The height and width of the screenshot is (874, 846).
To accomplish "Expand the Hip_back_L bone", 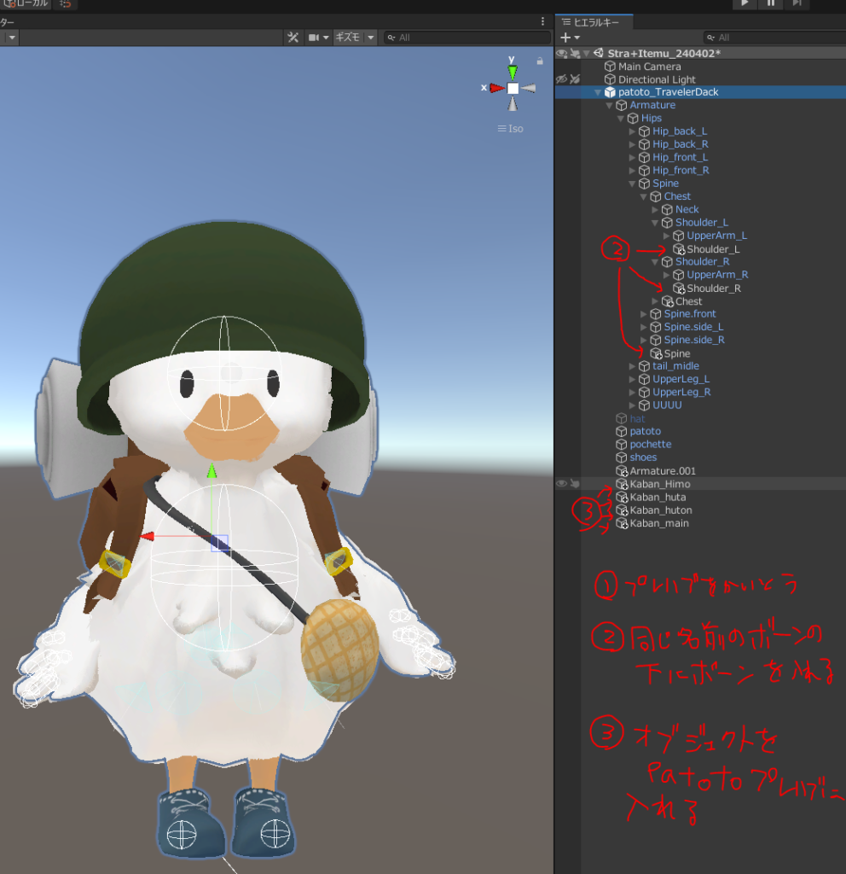I will click(x=632, y=131).
